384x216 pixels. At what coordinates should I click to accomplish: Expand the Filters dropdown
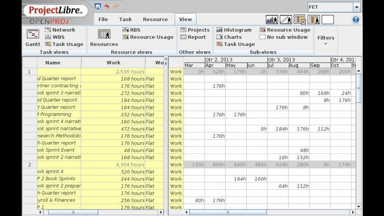coord(326,40)
